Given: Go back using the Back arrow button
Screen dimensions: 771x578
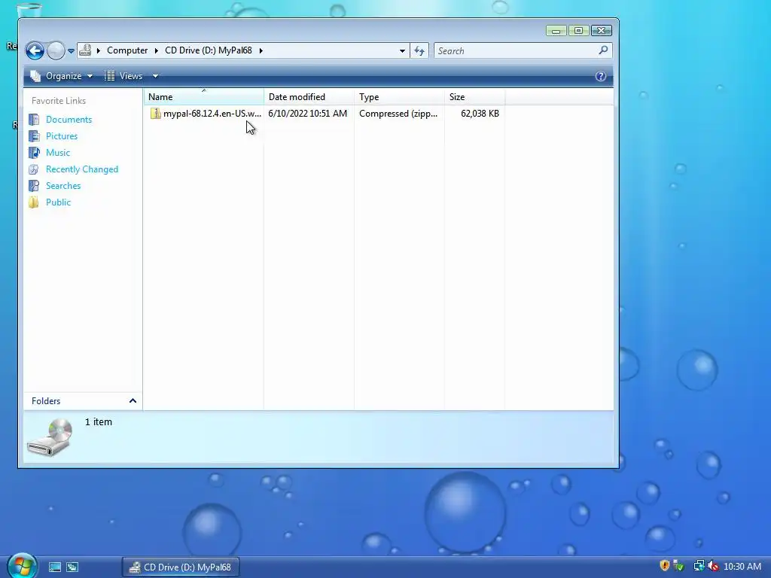Looking at the screenshot, I should (x=35, y=50).
